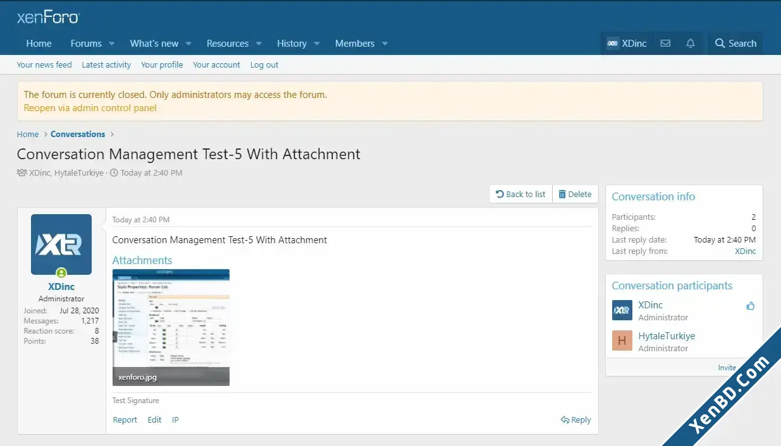This screenshot has width=781, height=446.
Task: Open the XDinc account menu in navbar
Action: pyautogui.click(x=627, y=44)
